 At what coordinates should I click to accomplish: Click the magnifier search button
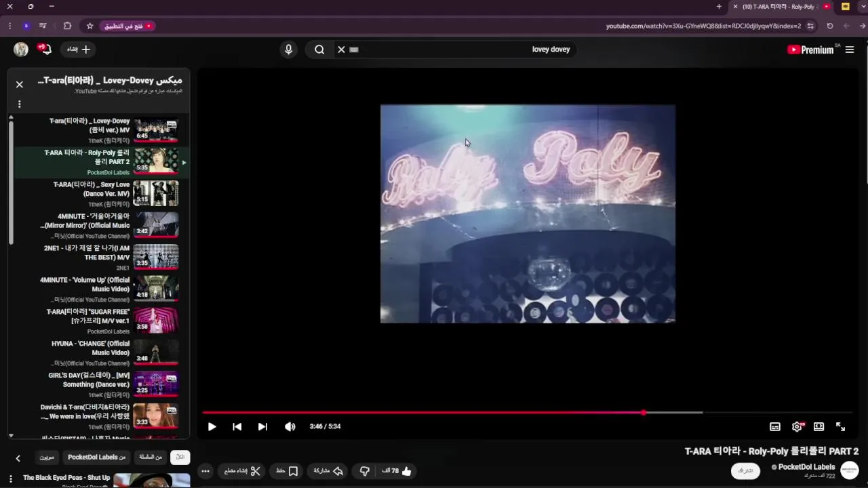(x=319, y=49)
